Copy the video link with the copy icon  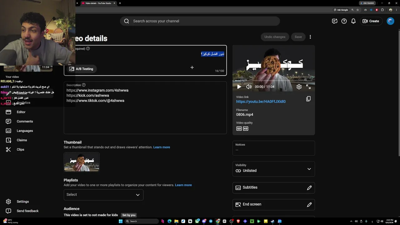308,99
